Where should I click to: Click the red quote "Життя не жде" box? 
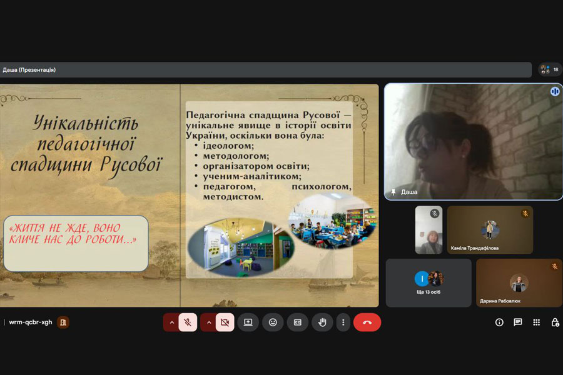coord(76,243)
